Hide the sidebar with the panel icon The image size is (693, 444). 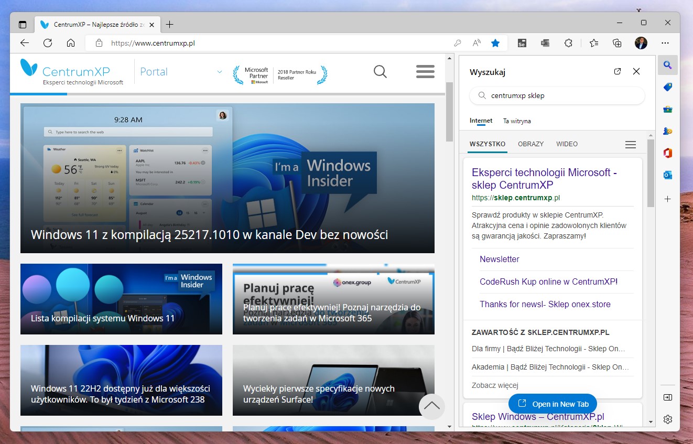pos(667,397)
